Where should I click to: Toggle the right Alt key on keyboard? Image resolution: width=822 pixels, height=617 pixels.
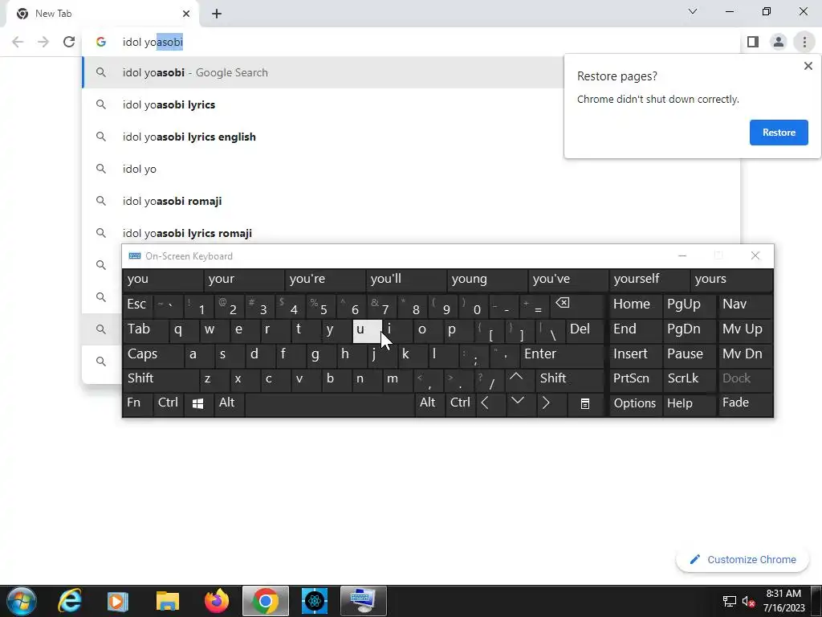pyautogui.click(x=430, y=403)
